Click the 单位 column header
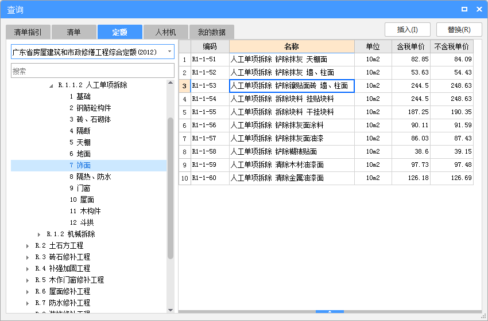The image size is (488, 321). click(373, 46)
